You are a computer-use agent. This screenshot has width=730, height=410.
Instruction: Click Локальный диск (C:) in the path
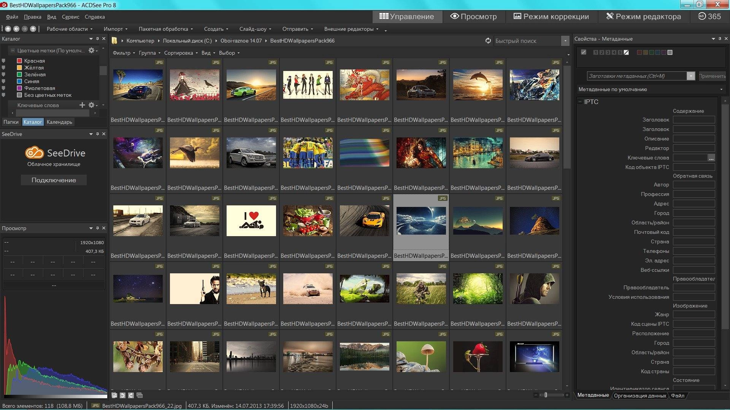[187, 41]
